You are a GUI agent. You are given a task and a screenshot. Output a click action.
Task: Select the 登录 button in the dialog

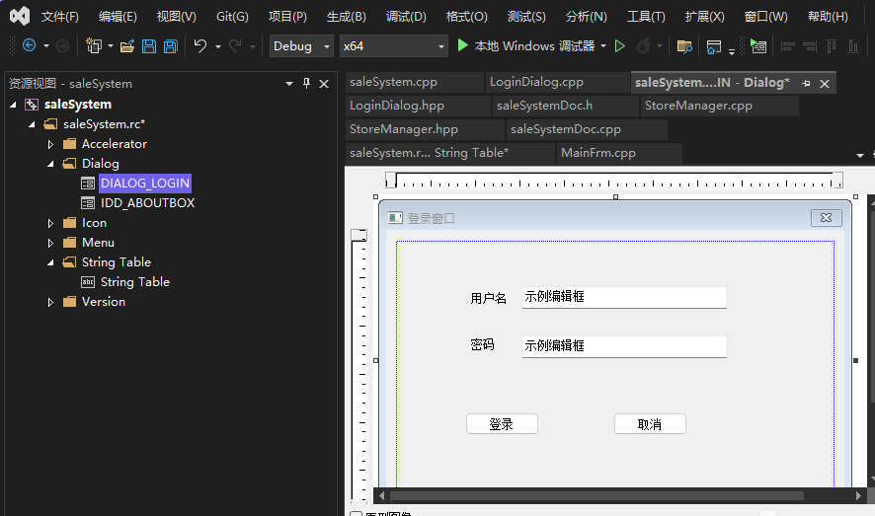click(x=502, y=424)
